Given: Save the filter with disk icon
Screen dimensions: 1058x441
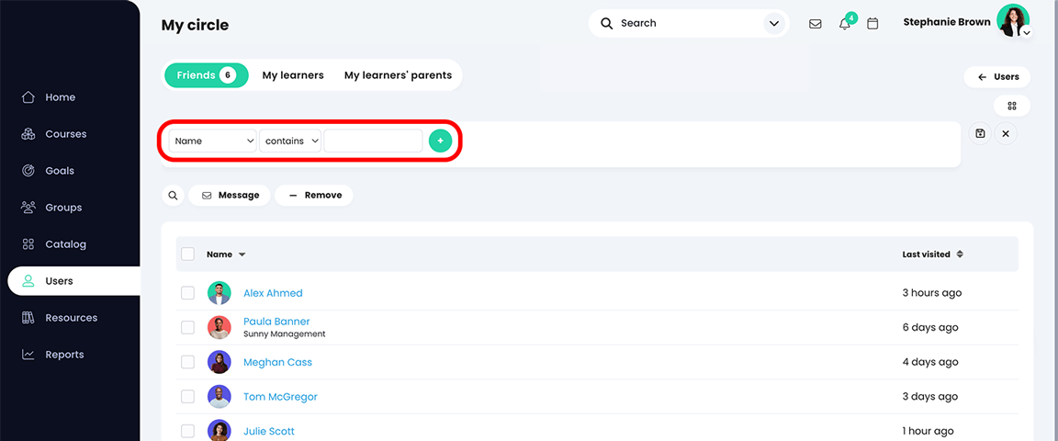Looking at the screenshot, I should [981, 134].
